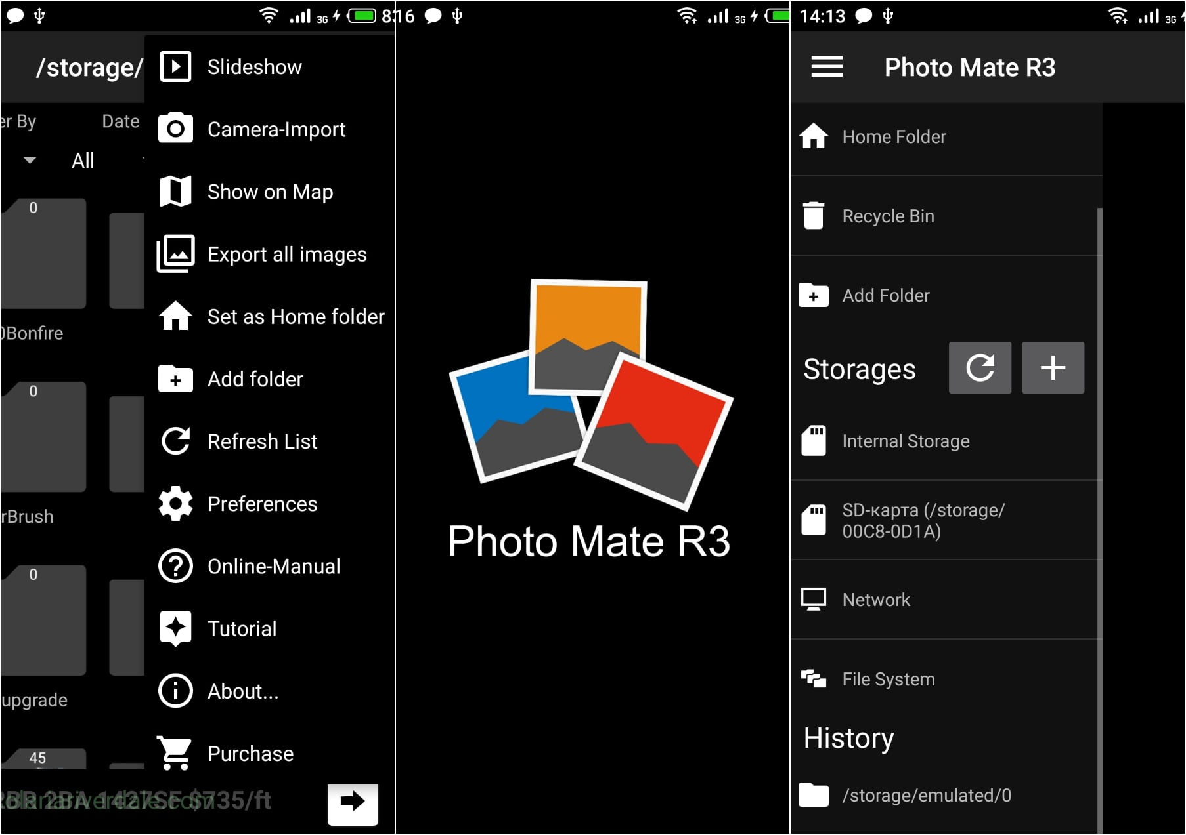Open the upgrade folder thumbnail

43,621
